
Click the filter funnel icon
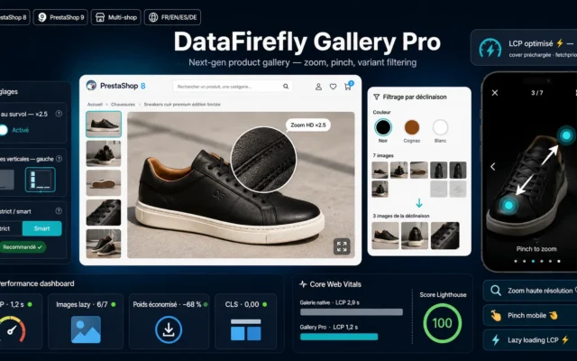point(377,97)
